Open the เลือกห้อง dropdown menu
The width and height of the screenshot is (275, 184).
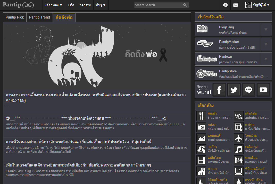[54, 5]
